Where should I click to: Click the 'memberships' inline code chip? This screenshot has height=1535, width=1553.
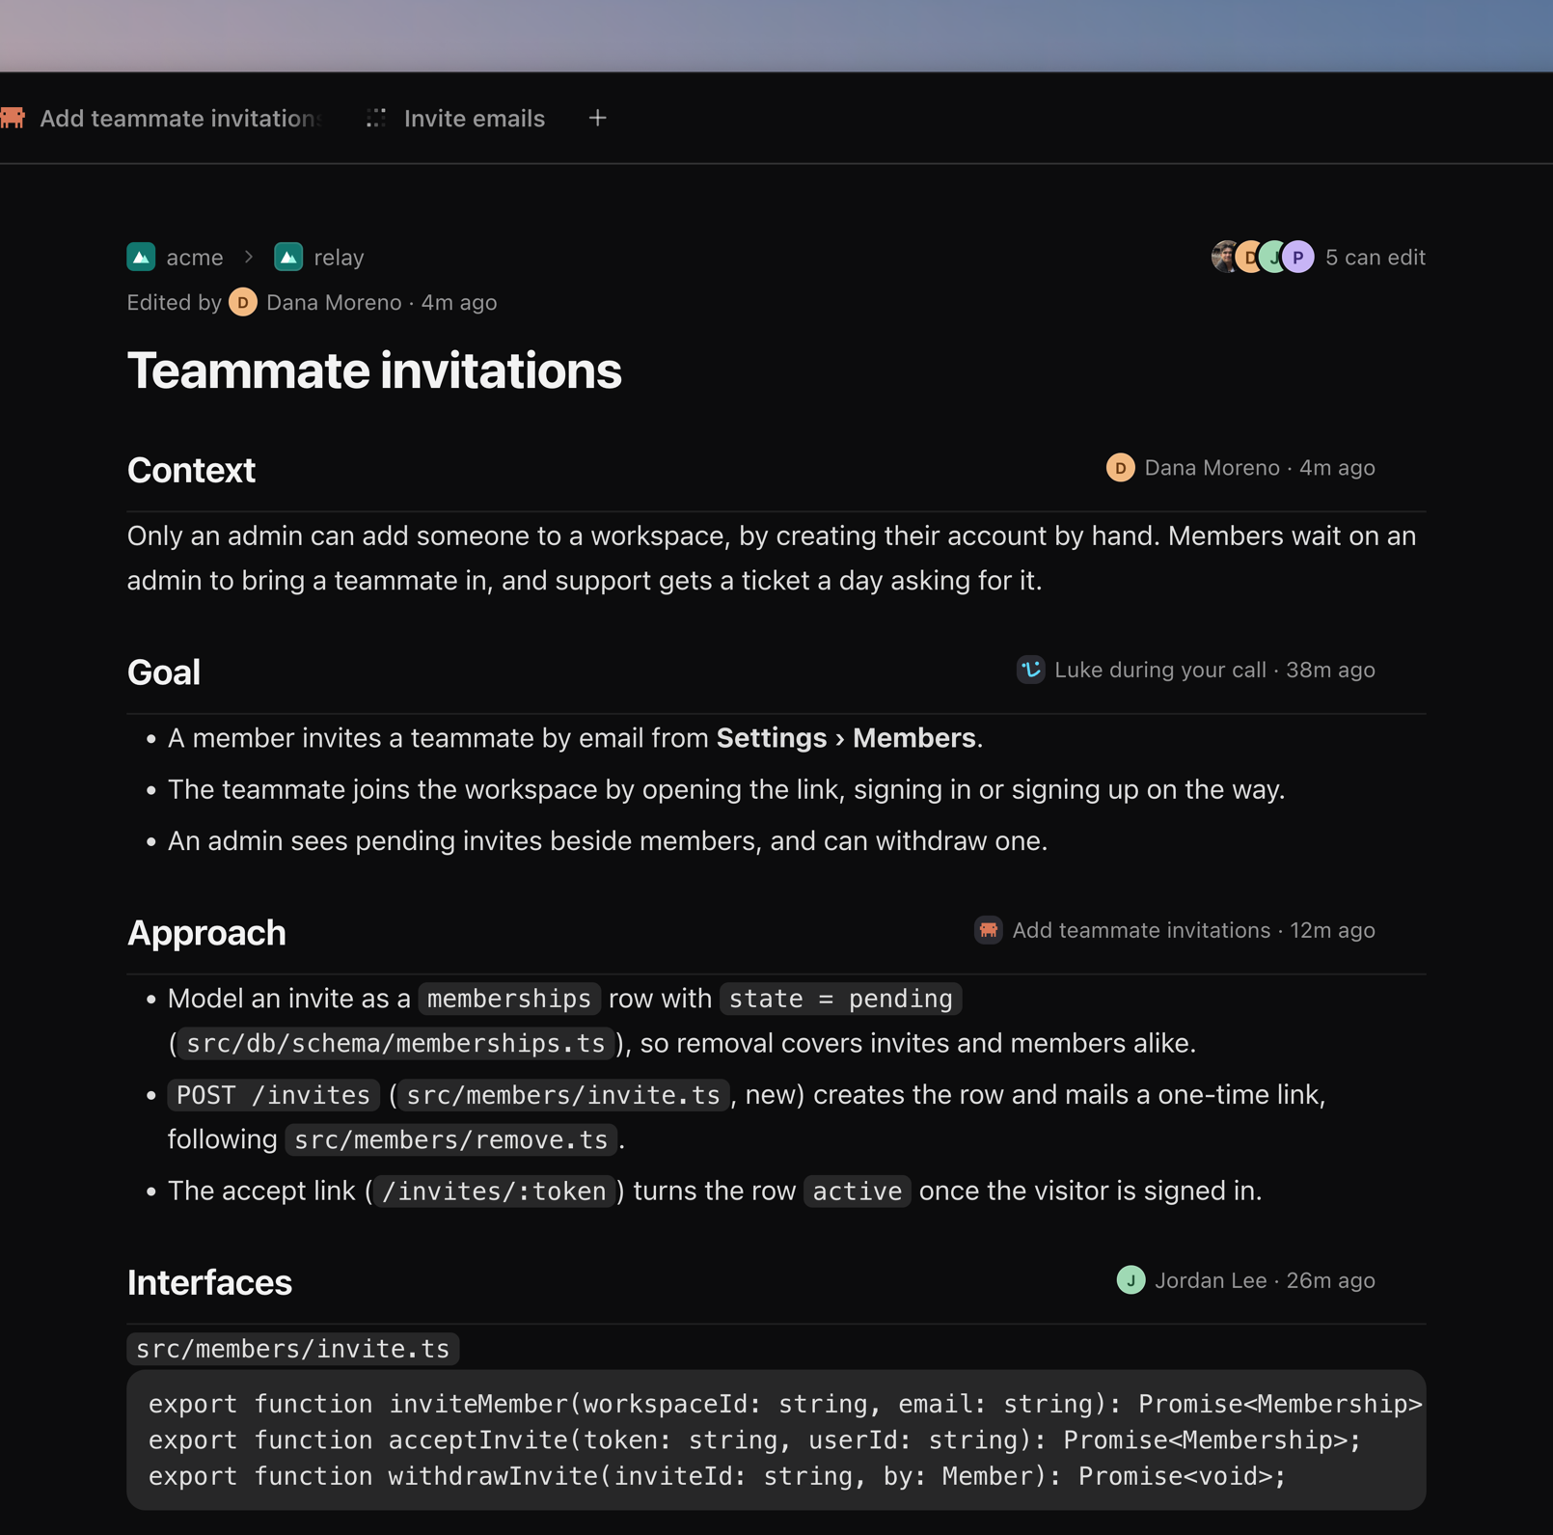509,999
